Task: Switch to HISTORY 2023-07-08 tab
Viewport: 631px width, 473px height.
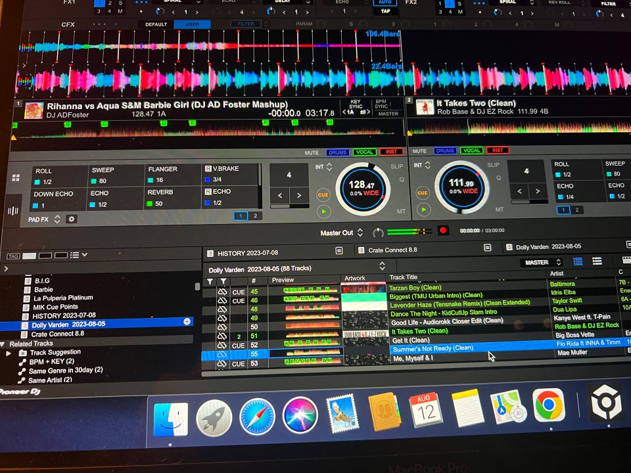Action: tap(248, 254)
